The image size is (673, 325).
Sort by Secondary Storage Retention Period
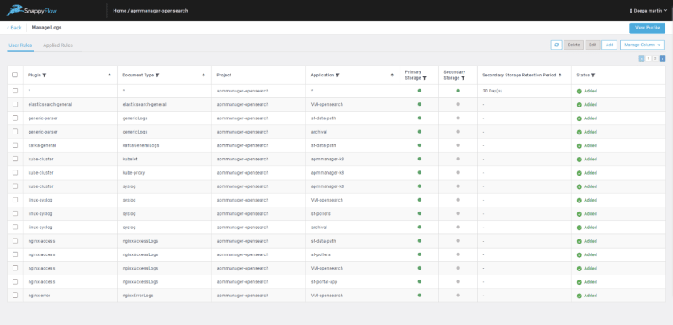[559, 75]
